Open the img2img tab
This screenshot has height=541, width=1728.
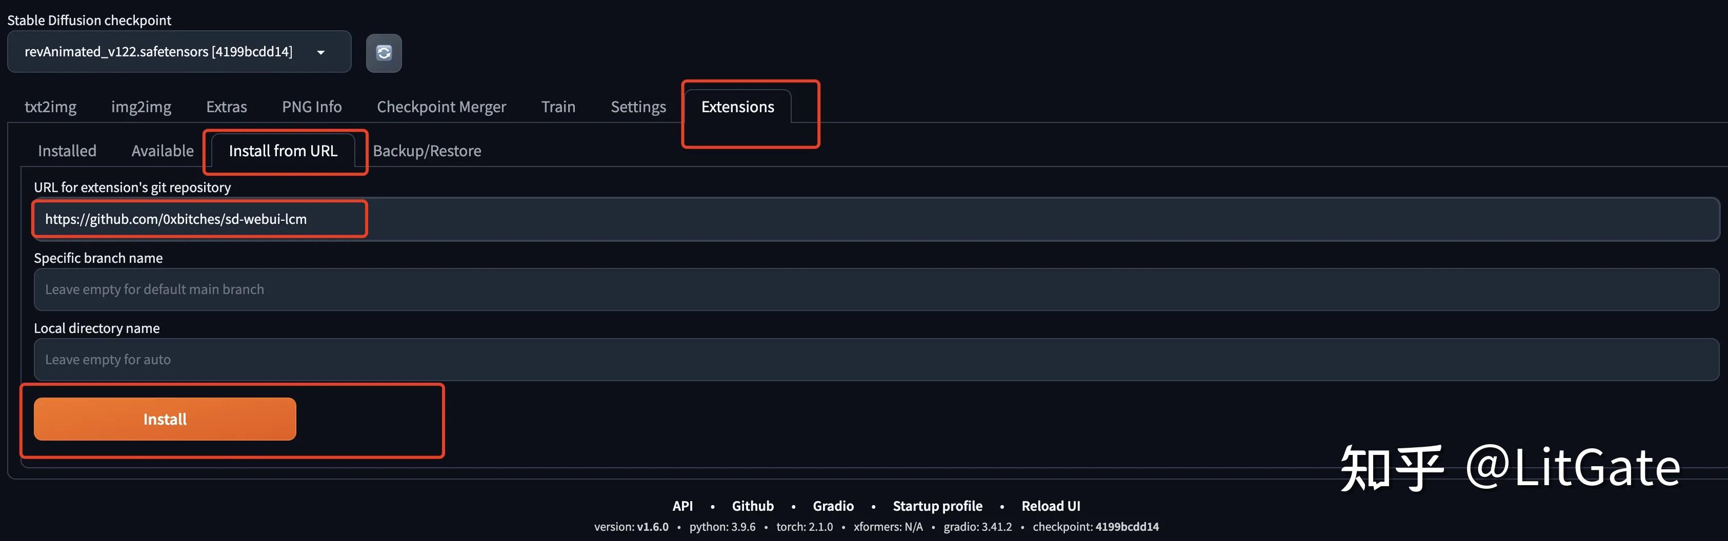(141, 107)
